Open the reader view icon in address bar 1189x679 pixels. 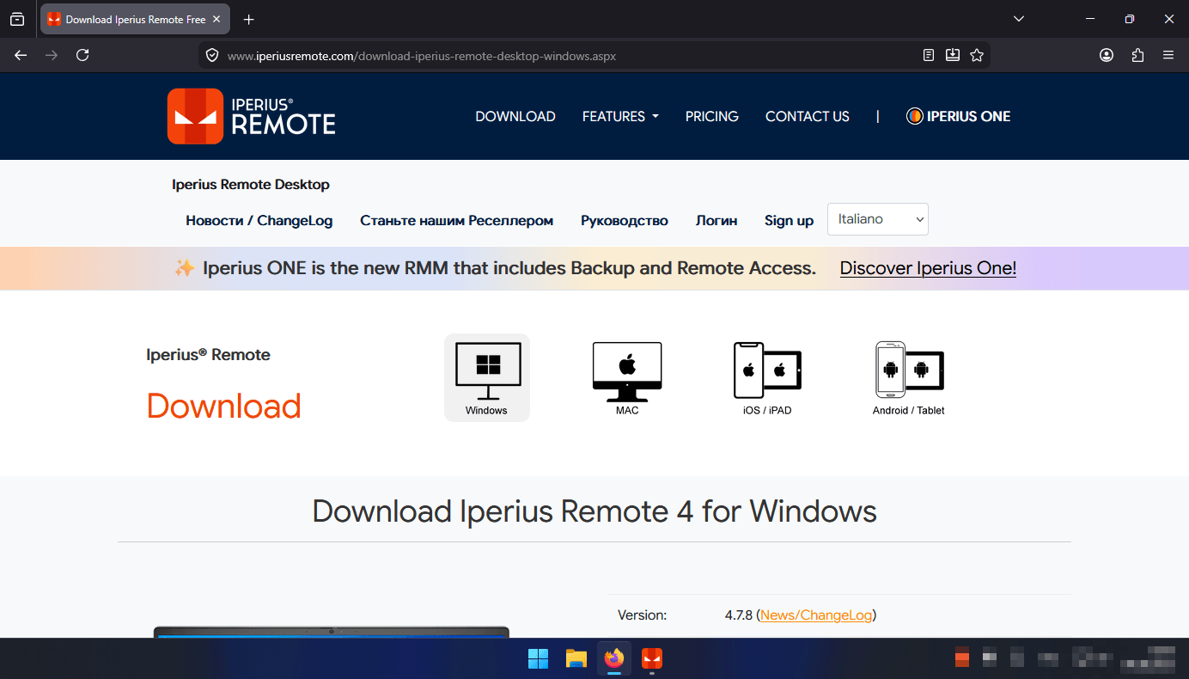coord(929,55)
